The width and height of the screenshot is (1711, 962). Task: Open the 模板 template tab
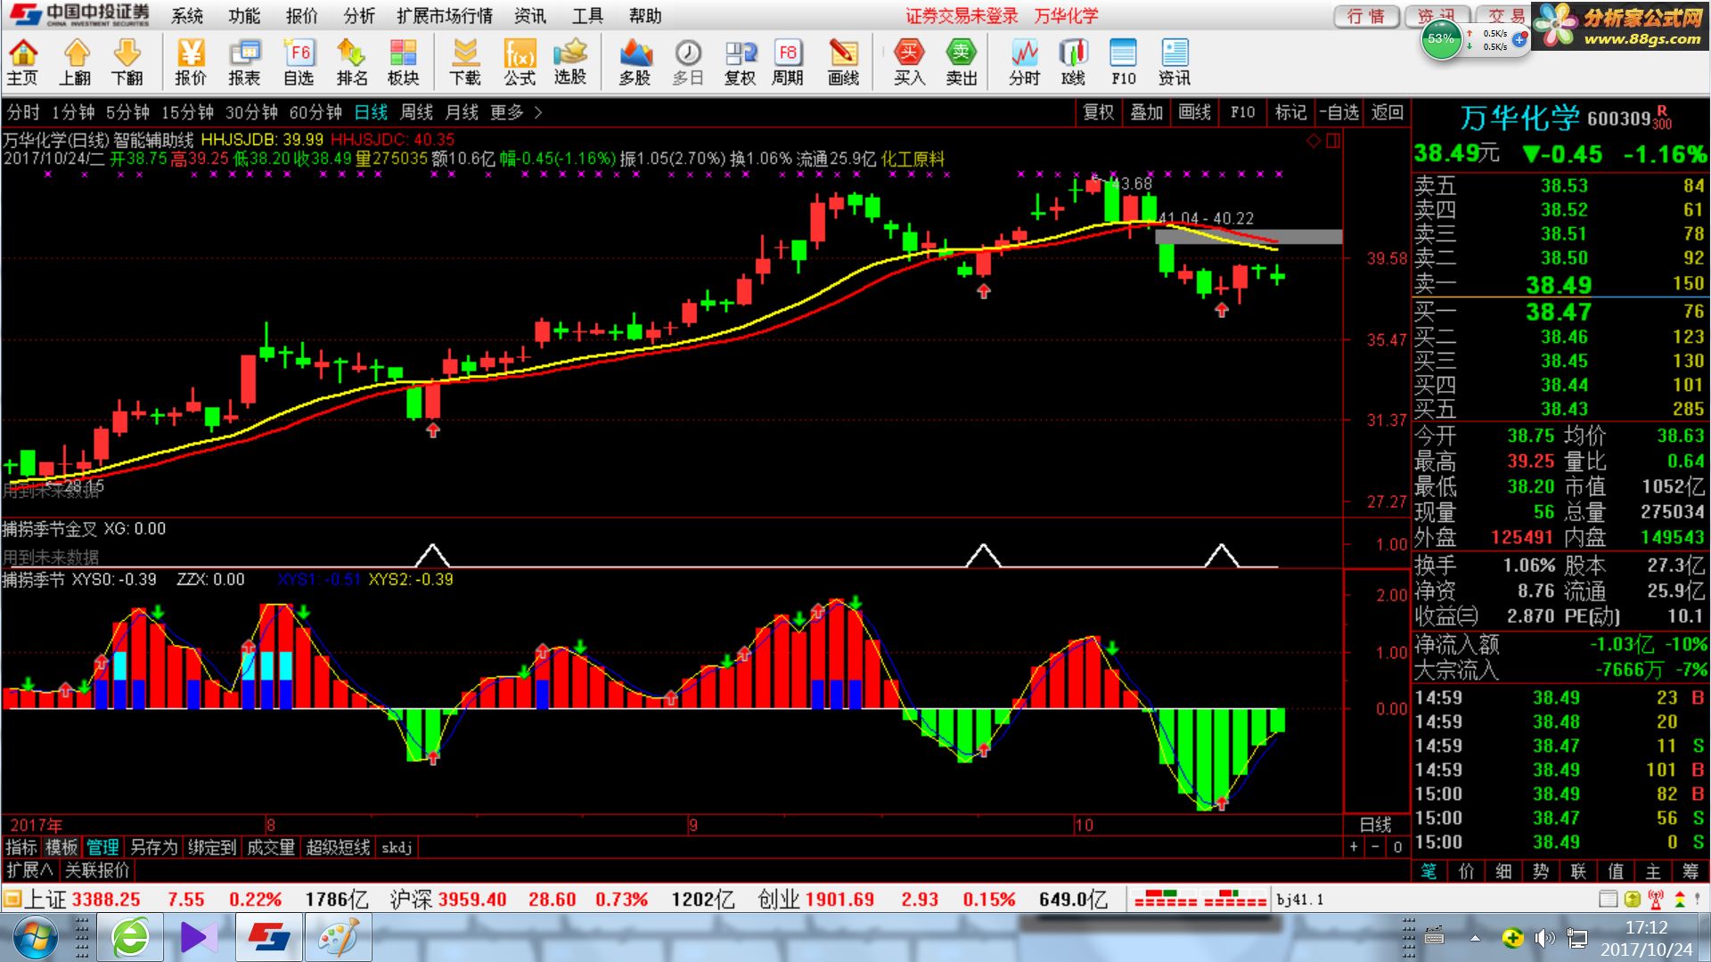(x=61, y=847)
